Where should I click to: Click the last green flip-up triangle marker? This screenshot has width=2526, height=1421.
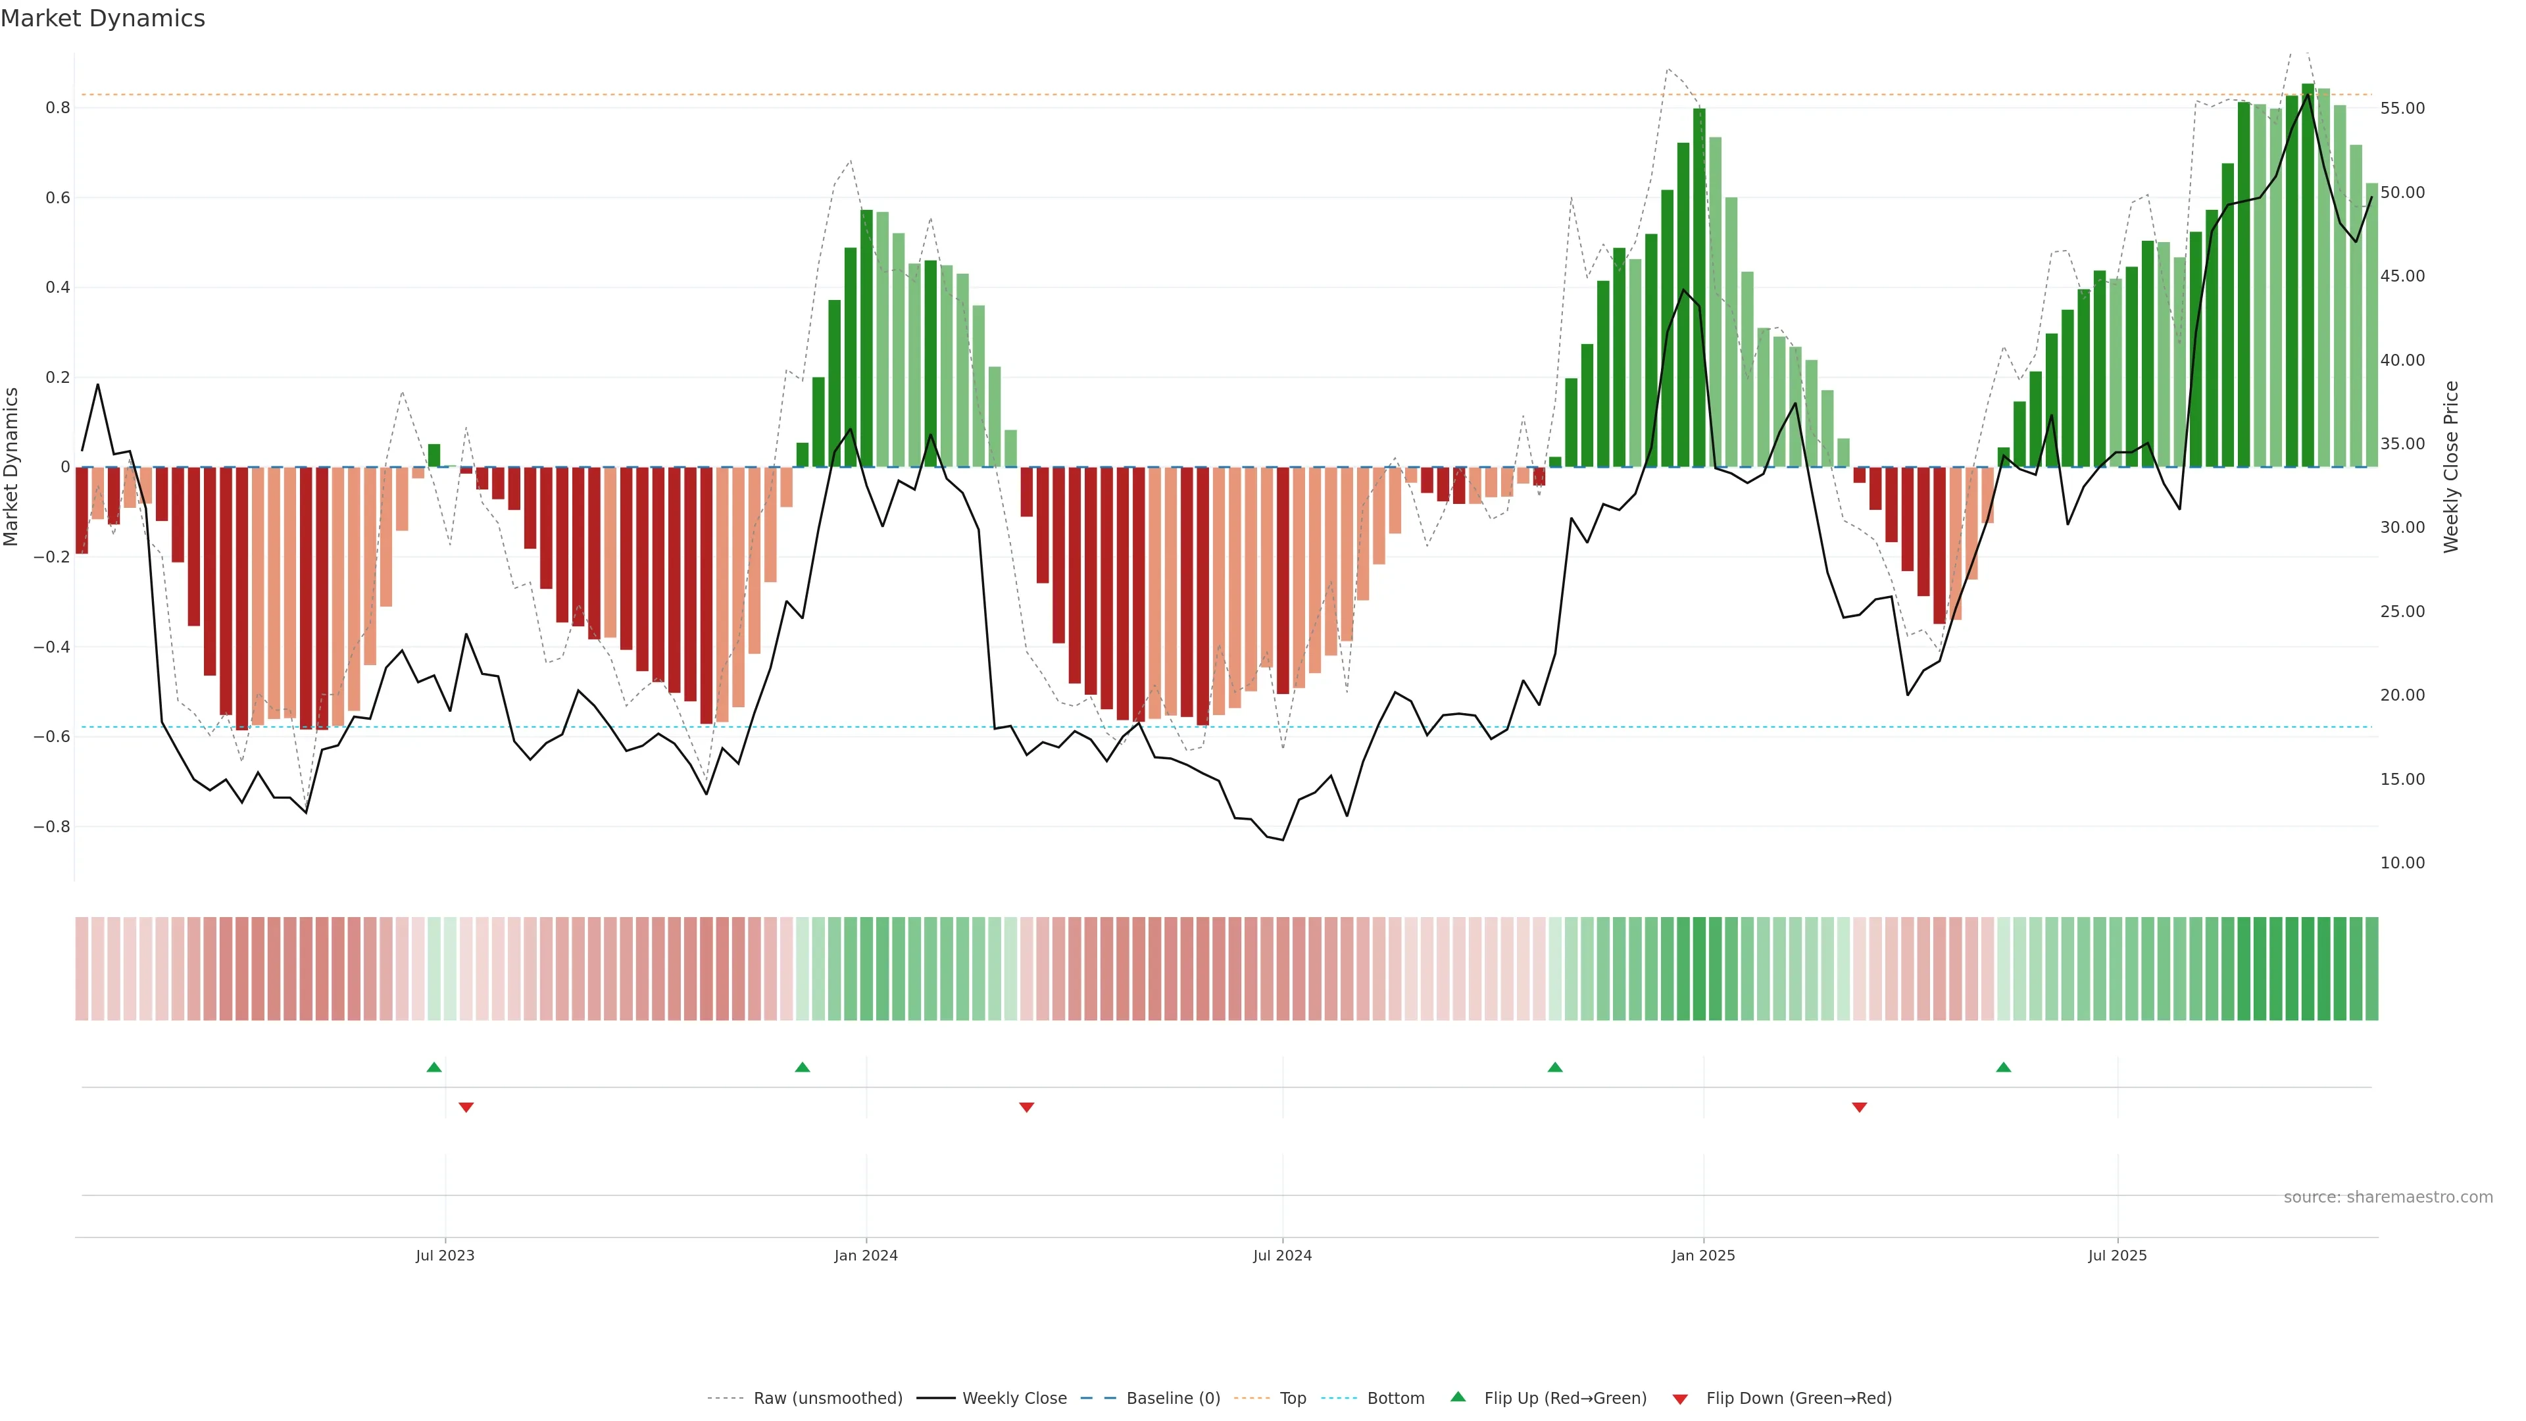tap(2003, 1067)
